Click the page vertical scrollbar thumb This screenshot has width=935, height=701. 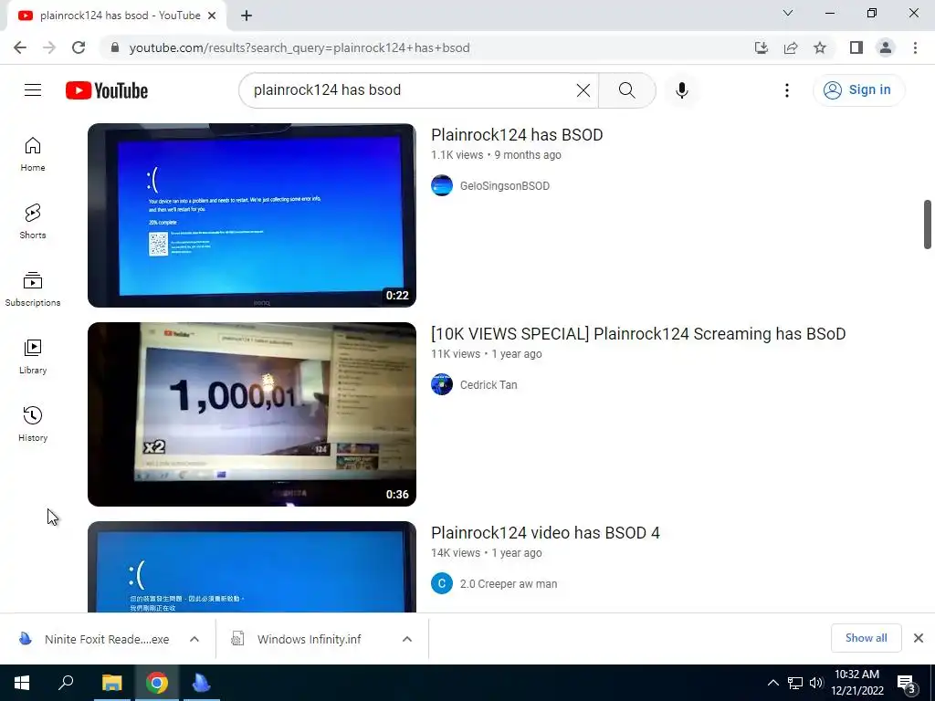click(928, 225)
